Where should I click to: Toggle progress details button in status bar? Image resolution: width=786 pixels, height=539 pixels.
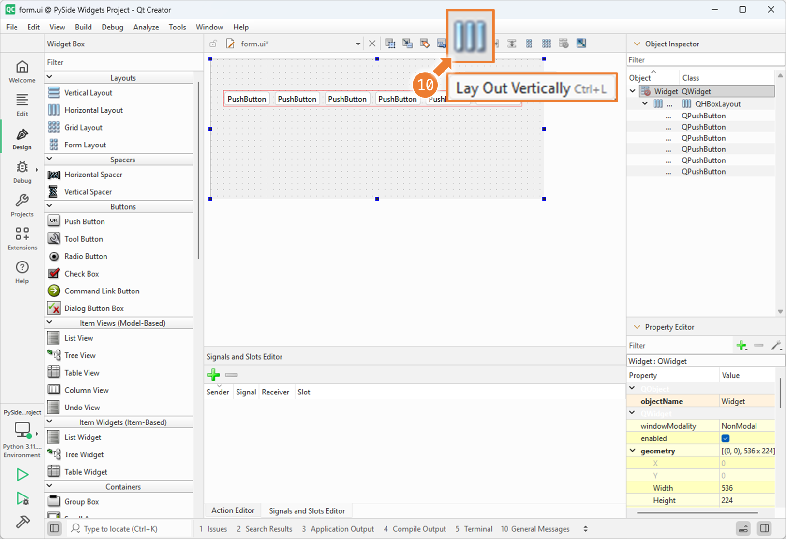tap(743, 528)
